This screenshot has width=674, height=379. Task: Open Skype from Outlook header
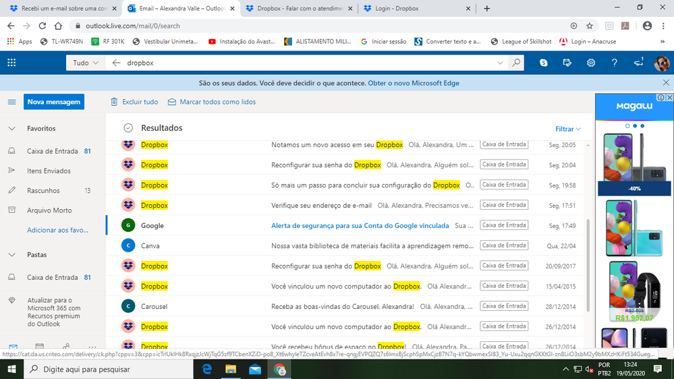tap(543, 63)
